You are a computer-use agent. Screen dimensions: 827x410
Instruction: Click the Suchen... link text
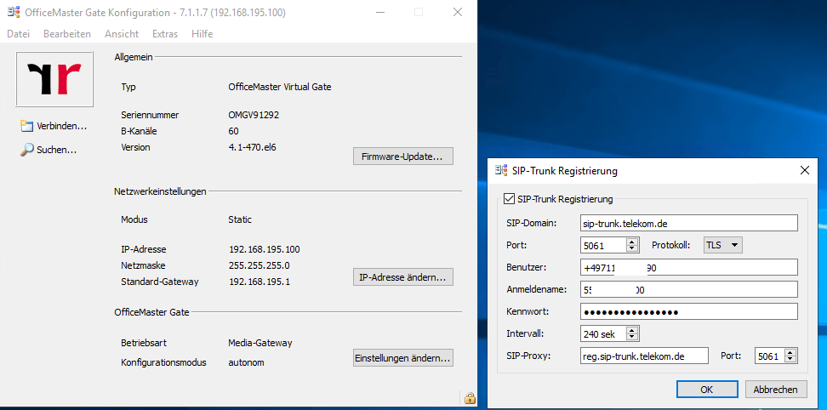tap(56, 150)
